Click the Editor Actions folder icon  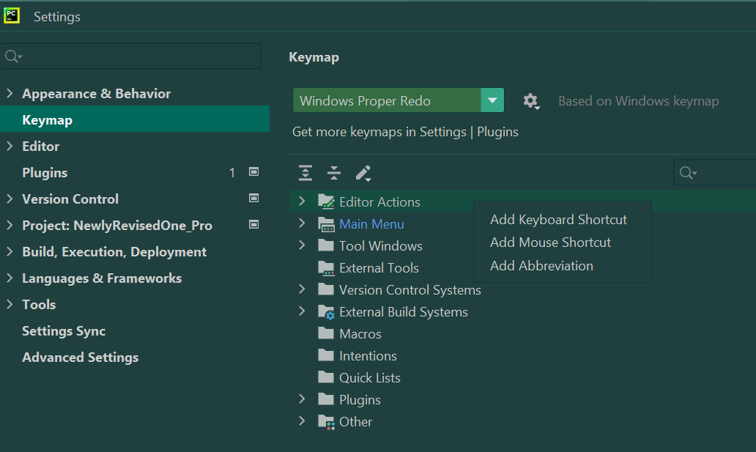pyautogui.click(x=326, y=201)
